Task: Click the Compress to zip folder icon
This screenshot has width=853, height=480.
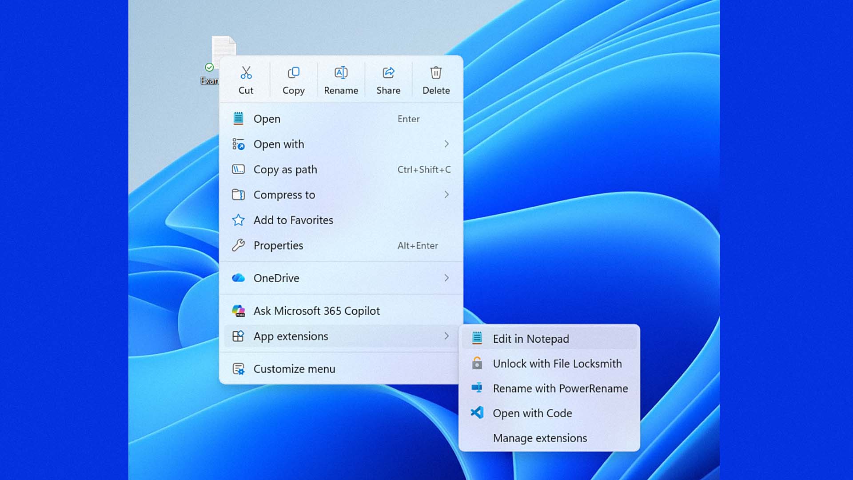Action: coord(239,195)
